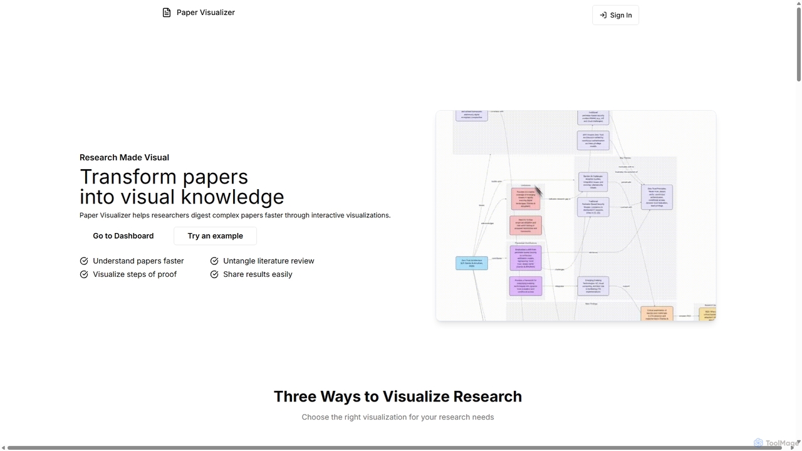Viewport: 802px width, 451px height.
Task: Click 'Choose the right visualization' subtitle text
Action: pos(398,417)
